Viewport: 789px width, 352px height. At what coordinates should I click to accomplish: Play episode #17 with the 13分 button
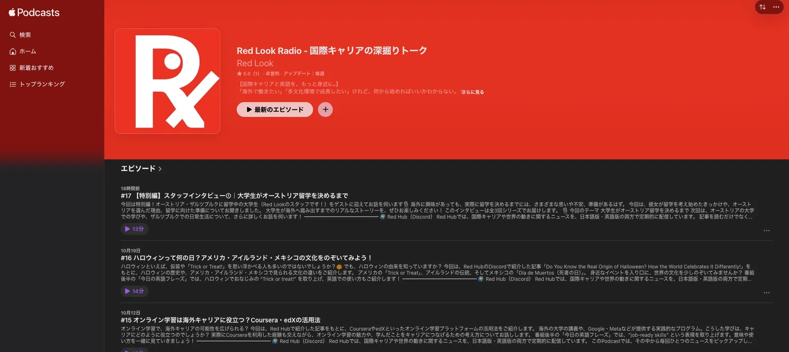tap(135, 229)
